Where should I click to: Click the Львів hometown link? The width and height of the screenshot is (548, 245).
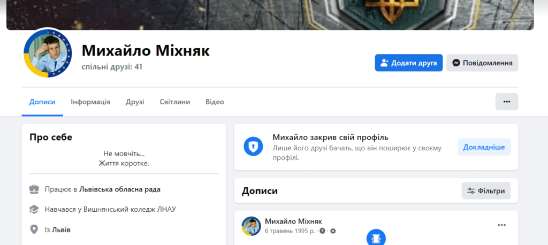pyautogui.click(x=61, y=230)
